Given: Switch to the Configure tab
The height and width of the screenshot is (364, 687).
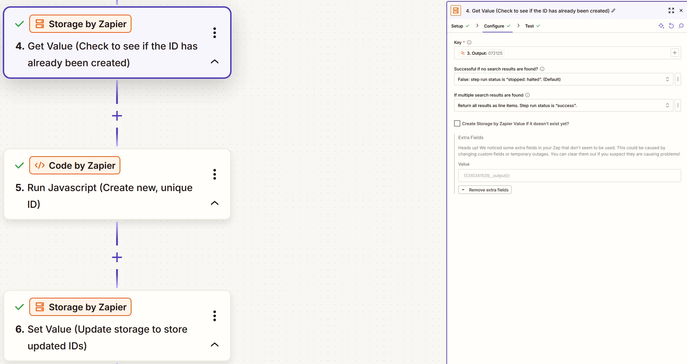Looking at the screenshot, I should click(497, 26).
